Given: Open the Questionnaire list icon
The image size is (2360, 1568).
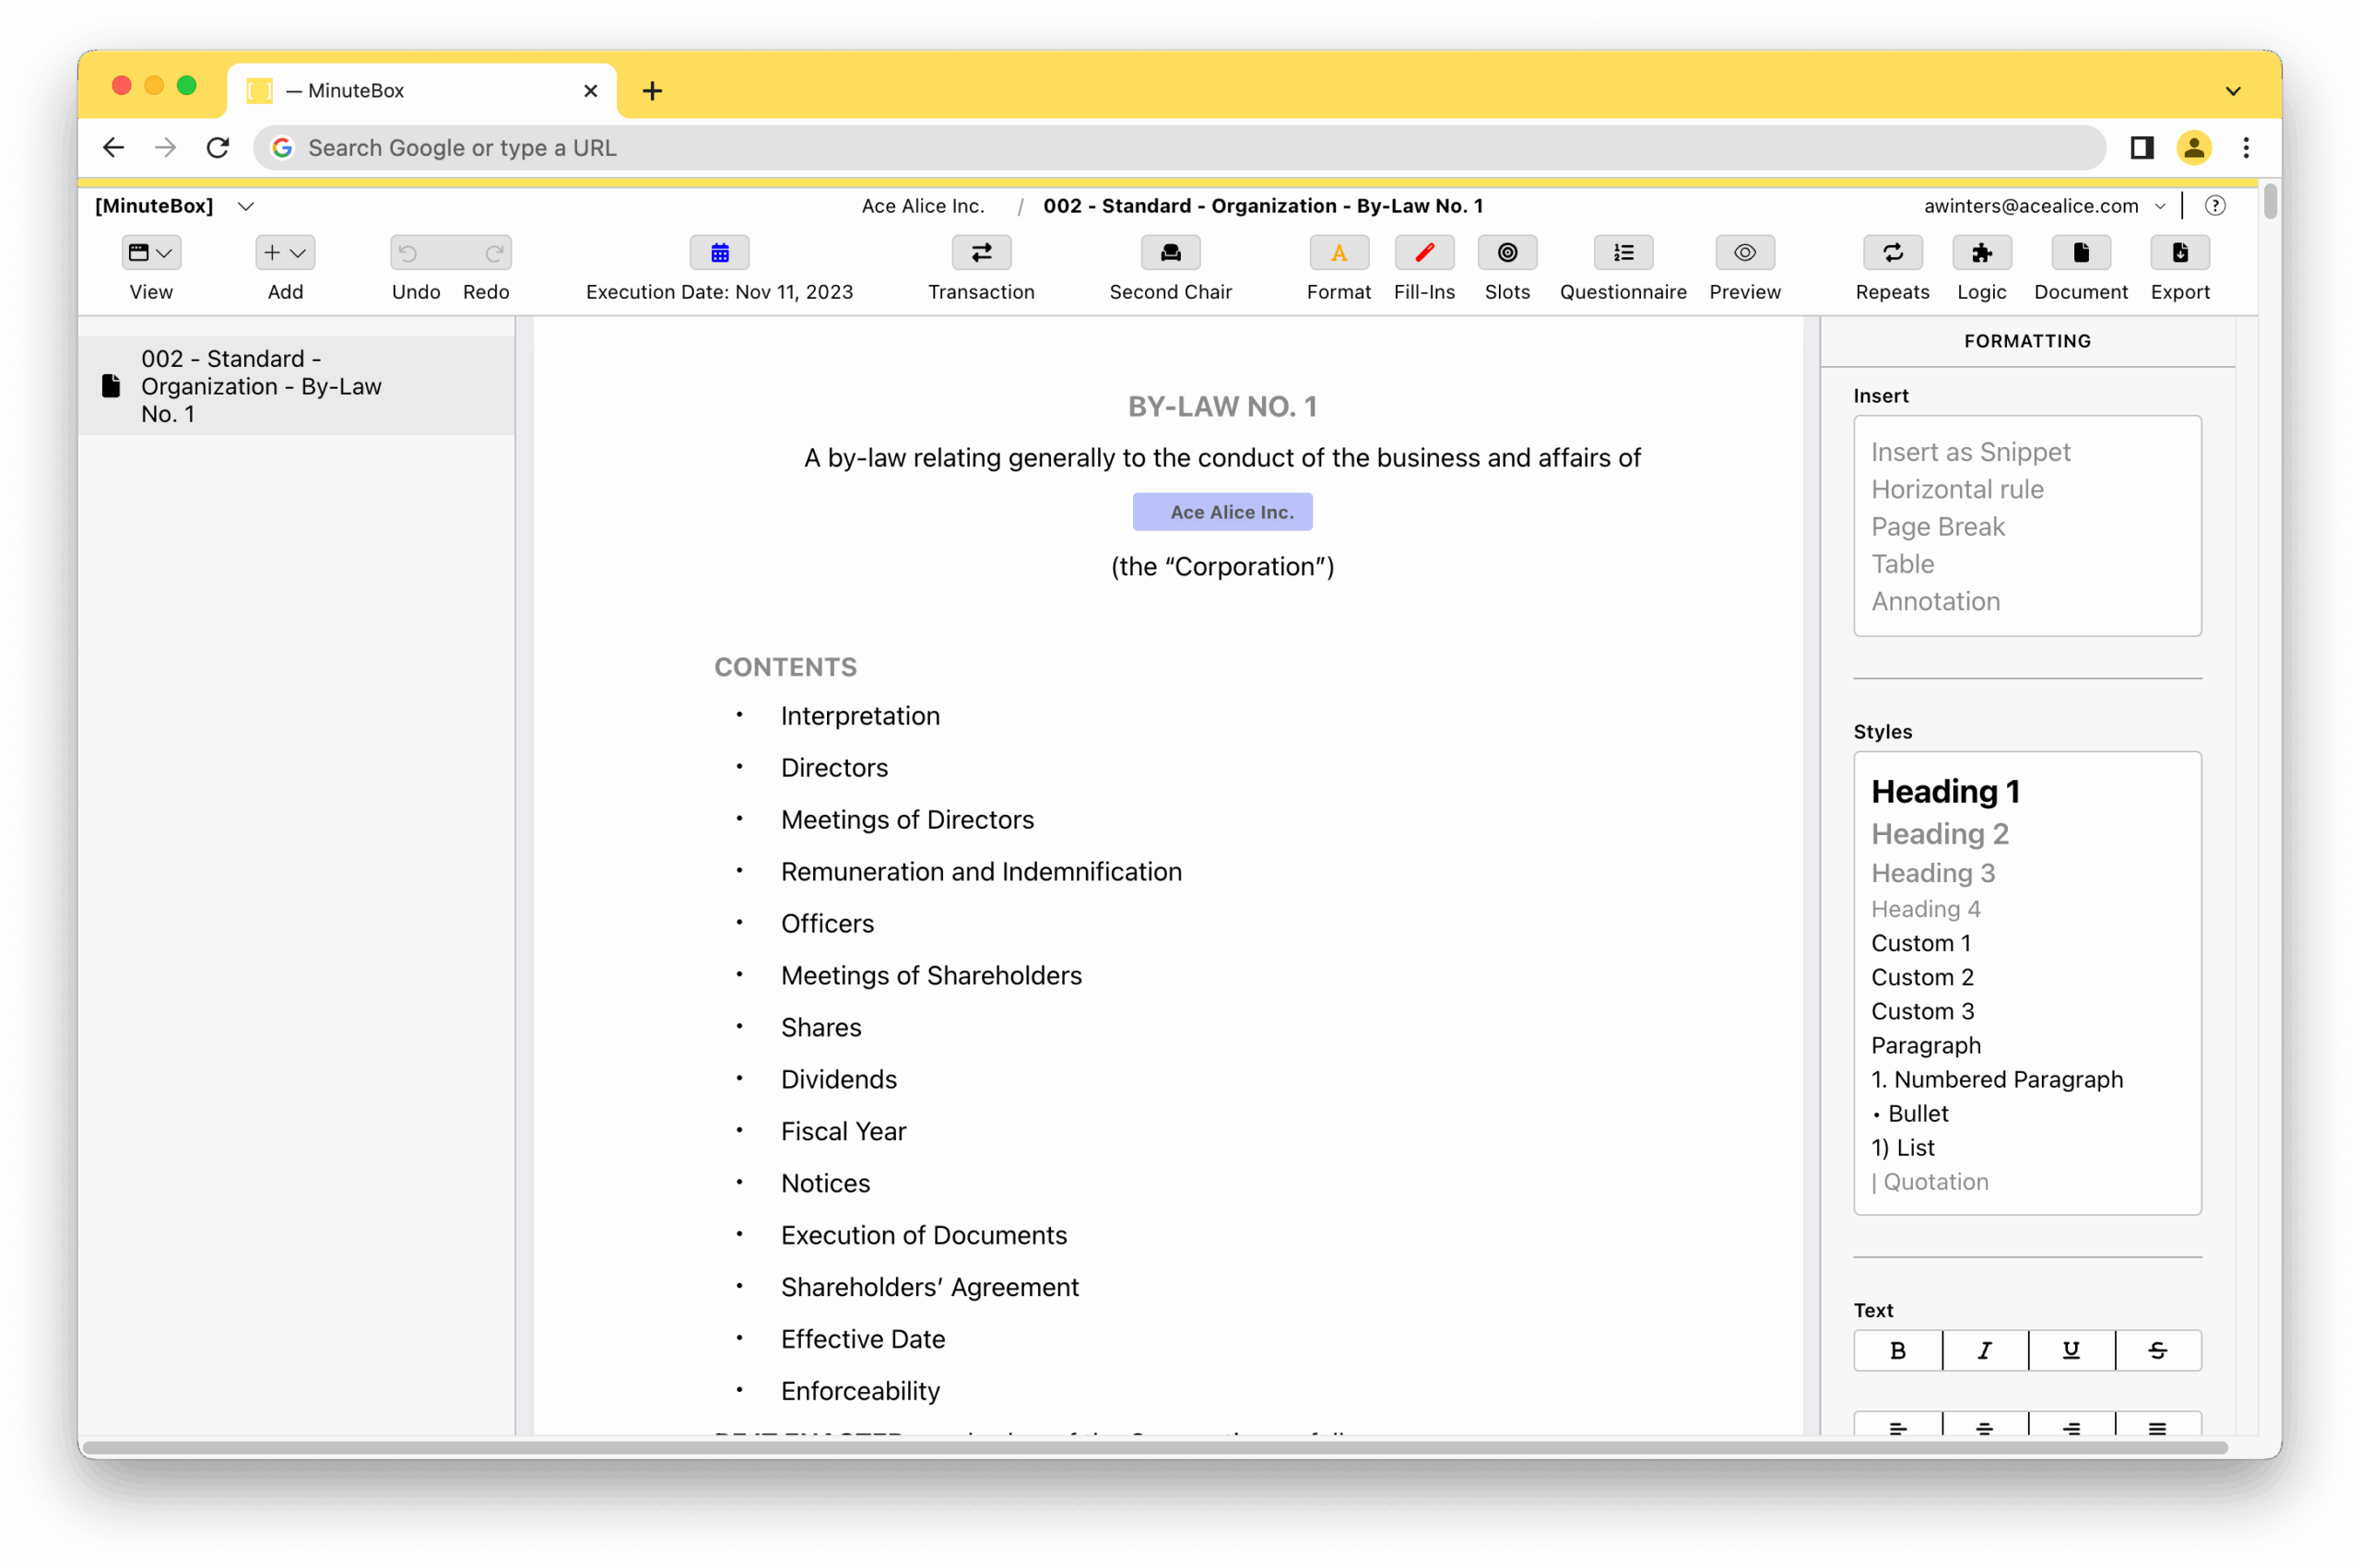Looking at the screenshot, I should click(1622, 253).
